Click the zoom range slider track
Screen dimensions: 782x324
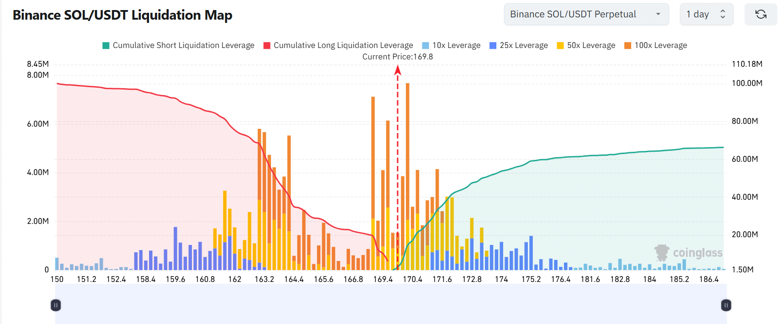coord(391,305)
